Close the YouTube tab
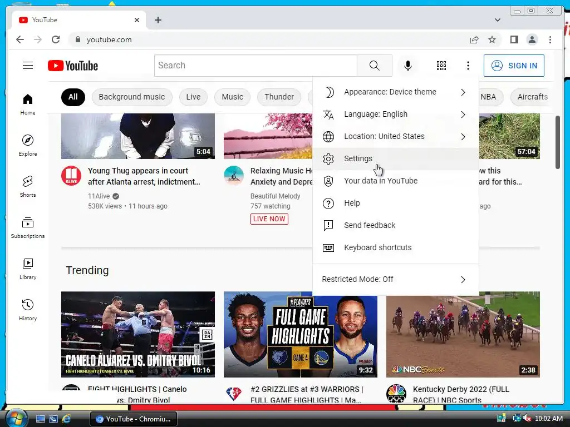 [x=137, y=20]
